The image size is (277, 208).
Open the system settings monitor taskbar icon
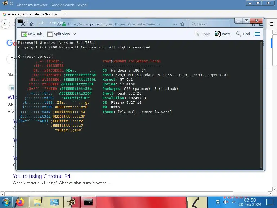54,202
